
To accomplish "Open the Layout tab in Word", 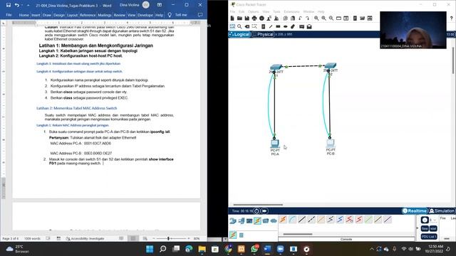I will (72, 15).
